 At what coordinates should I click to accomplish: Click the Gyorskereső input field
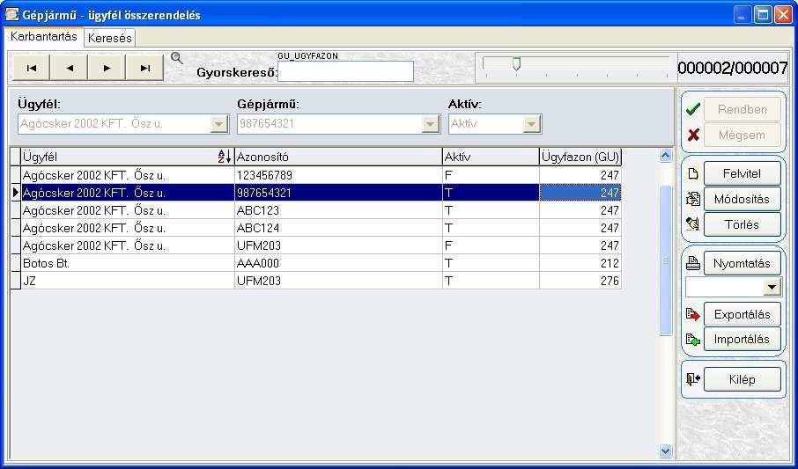345,71
